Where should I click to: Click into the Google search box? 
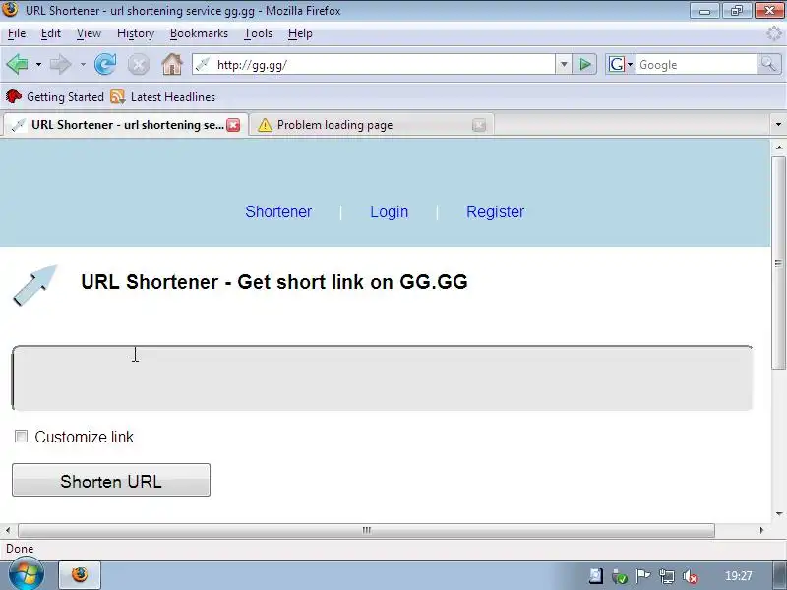click(x=696, y=64)
